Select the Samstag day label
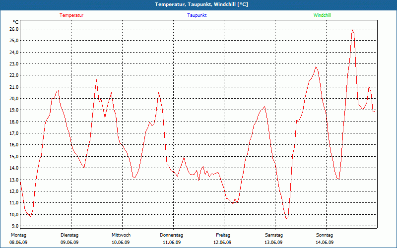The image size is (397, 248). (x=274, y=235)
